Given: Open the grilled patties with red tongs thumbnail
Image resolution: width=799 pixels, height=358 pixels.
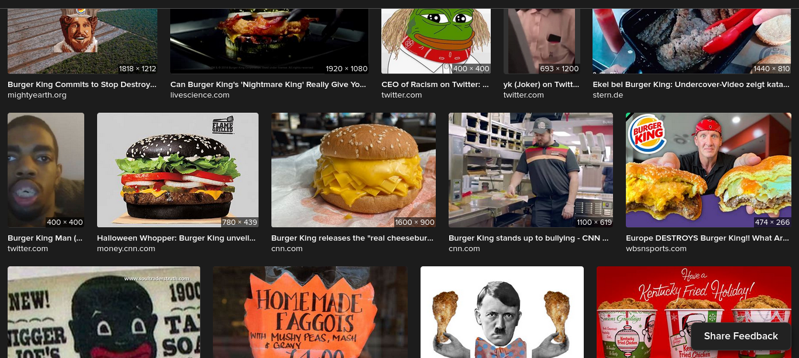Looking at the screenshot, I should pyautogui.click(x=691, y=41).
